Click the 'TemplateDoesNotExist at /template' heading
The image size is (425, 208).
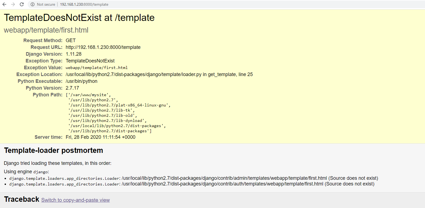pos(79,18)
